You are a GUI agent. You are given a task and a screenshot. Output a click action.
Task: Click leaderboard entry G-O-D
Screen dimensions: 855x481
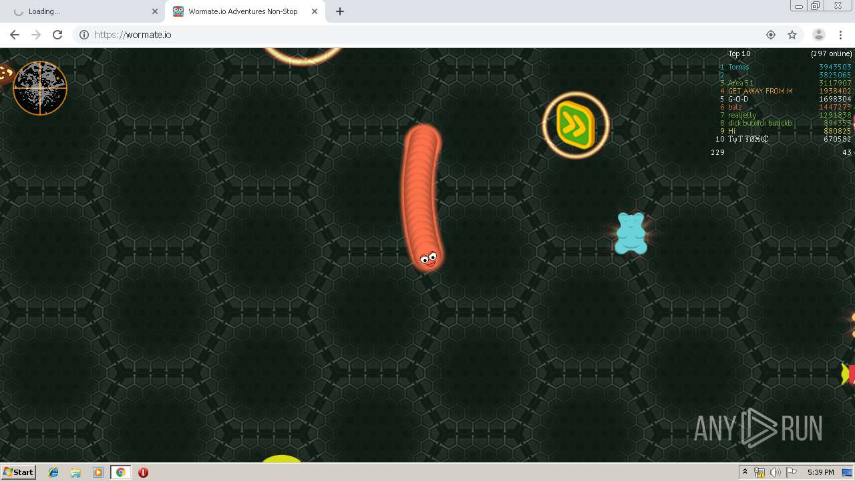[738, 99]
